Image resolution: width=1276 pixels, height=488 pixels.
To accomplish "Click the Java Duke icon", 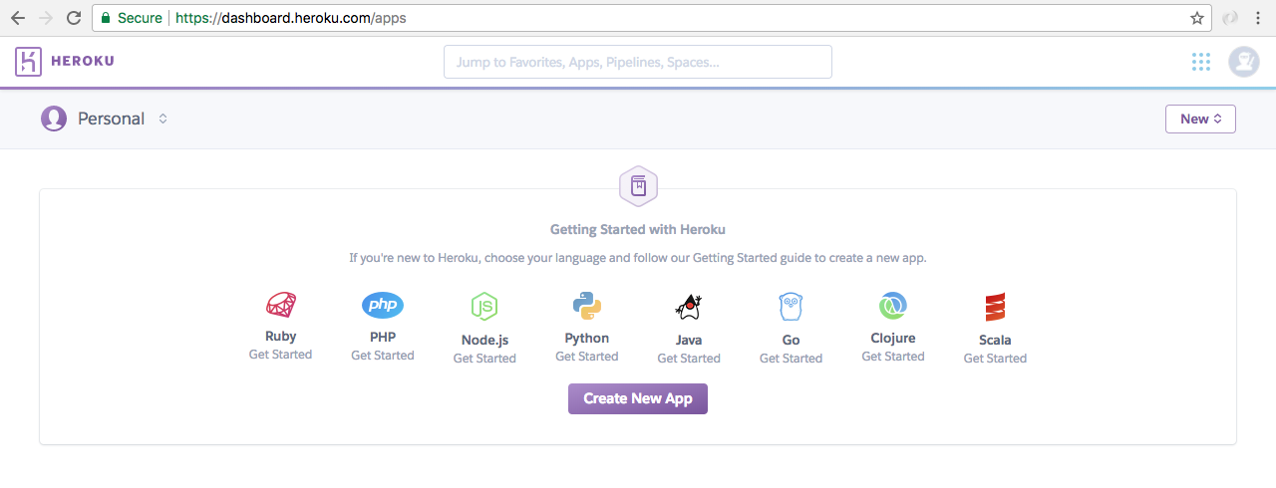I will [689, 307].
